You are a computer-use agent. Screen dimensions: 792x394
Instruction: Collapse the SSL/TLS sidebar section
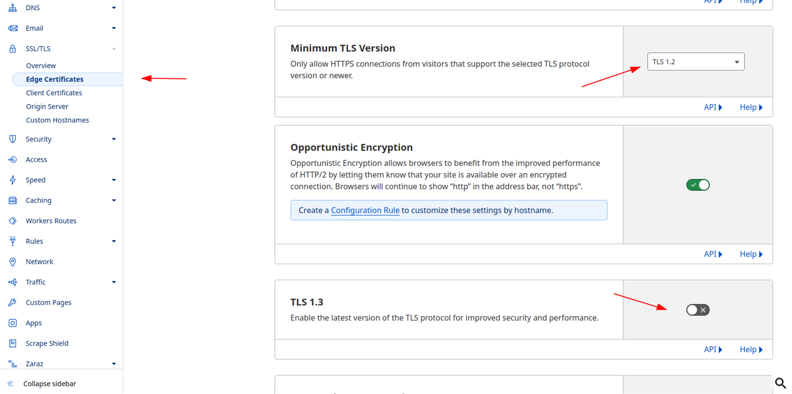113,48
